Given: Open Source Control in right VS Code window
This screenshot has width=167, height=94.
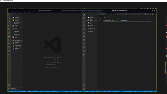Looking at the screenshot, I should (x=84, y=22).
